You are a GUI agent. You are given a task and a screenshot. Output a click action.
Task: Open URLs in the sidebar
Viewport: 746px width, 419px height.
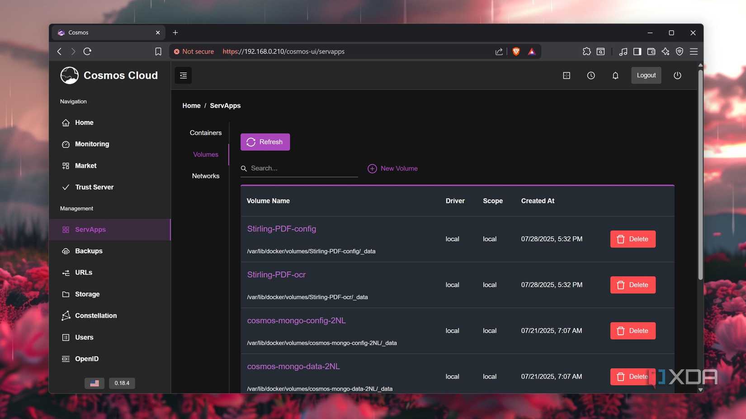coord(110,273)
